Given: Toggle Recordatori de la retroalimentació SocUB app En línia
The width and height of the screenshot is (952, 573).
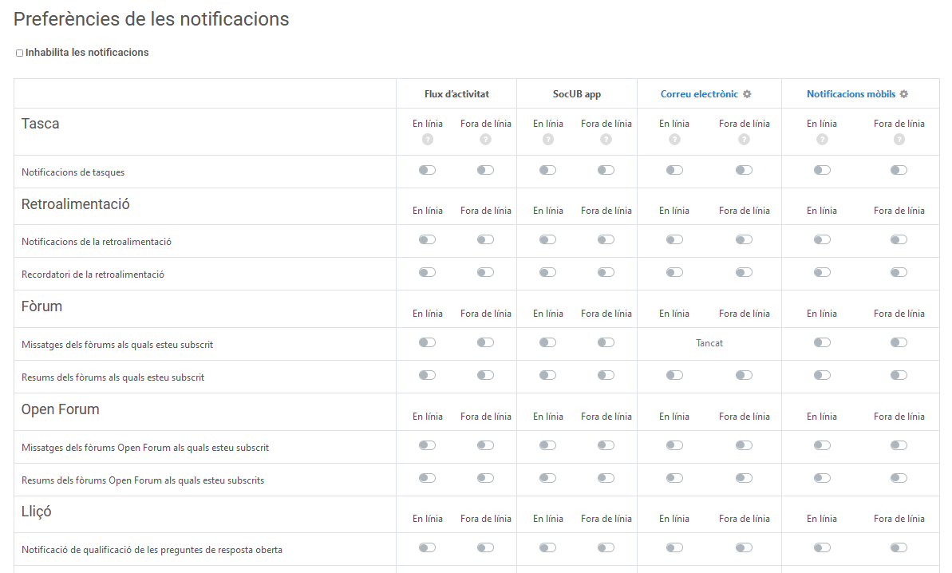Looking at the screenshot, I should point(547,272).
